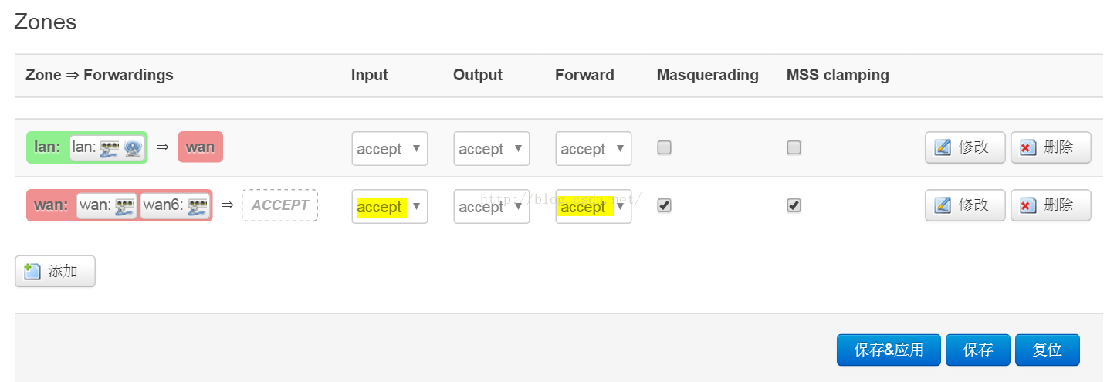Screen dimensions: 1107x382
Task: Click the wan interface network icon
Action: coord(124,206)
